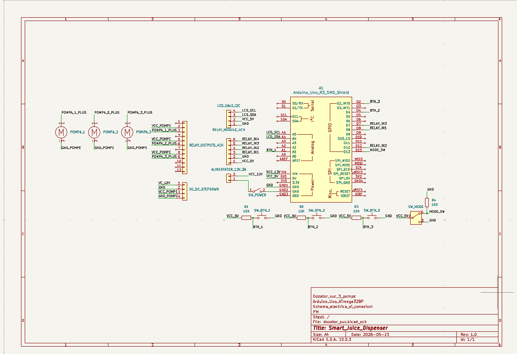This screenshot has height=354, width=517.
Task: Click the VC_12V label on DC_DC_STEPDOWN pin 1
Action: (x=164, y=183)
